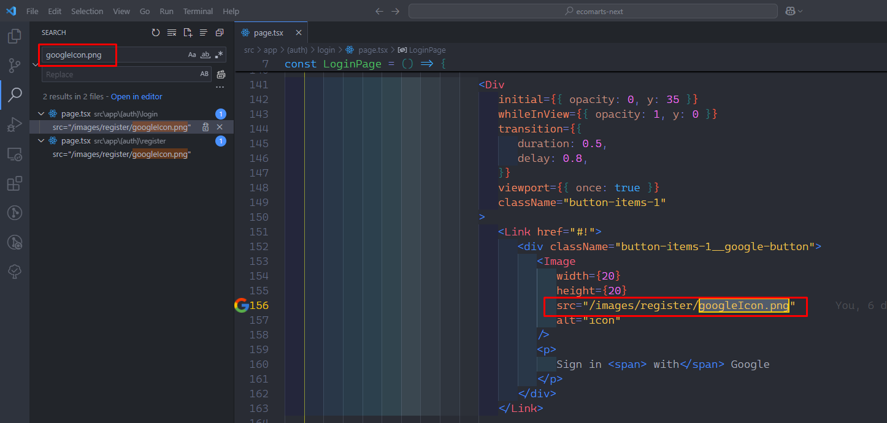Open the Source Control view
Image resolution: width=887 pixels, height=423 pixels.
[14, 66]
